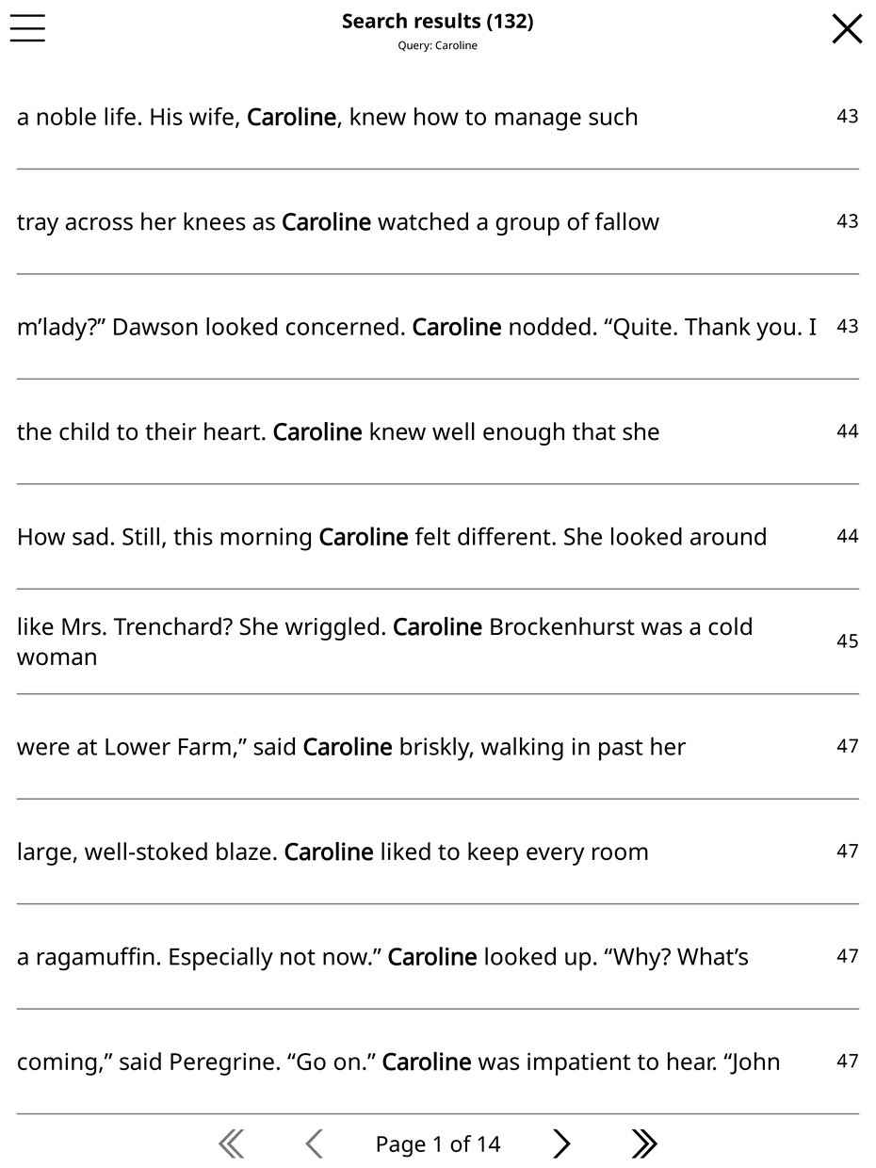The width and height of the screenshot is (876, 1168).
Task: Click page number 45 beside Brockenhurst result
Action: pyautogui.click(x=847, y=641)
